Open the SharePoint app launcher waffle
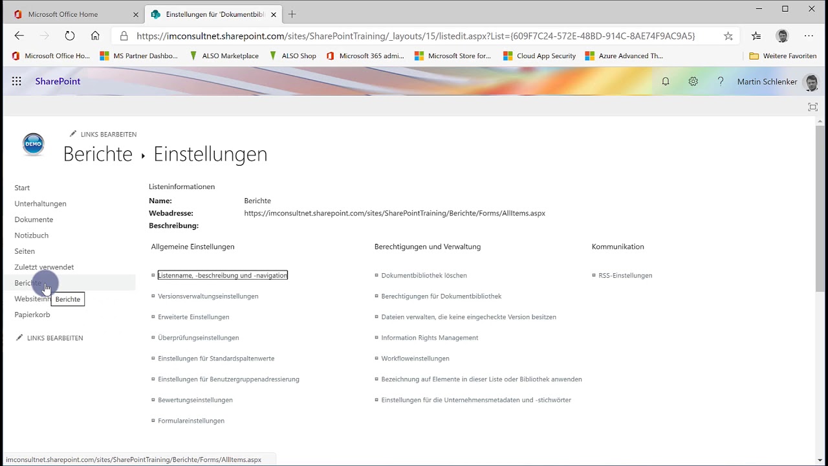828x466 pixels. [x=17, y=82]
